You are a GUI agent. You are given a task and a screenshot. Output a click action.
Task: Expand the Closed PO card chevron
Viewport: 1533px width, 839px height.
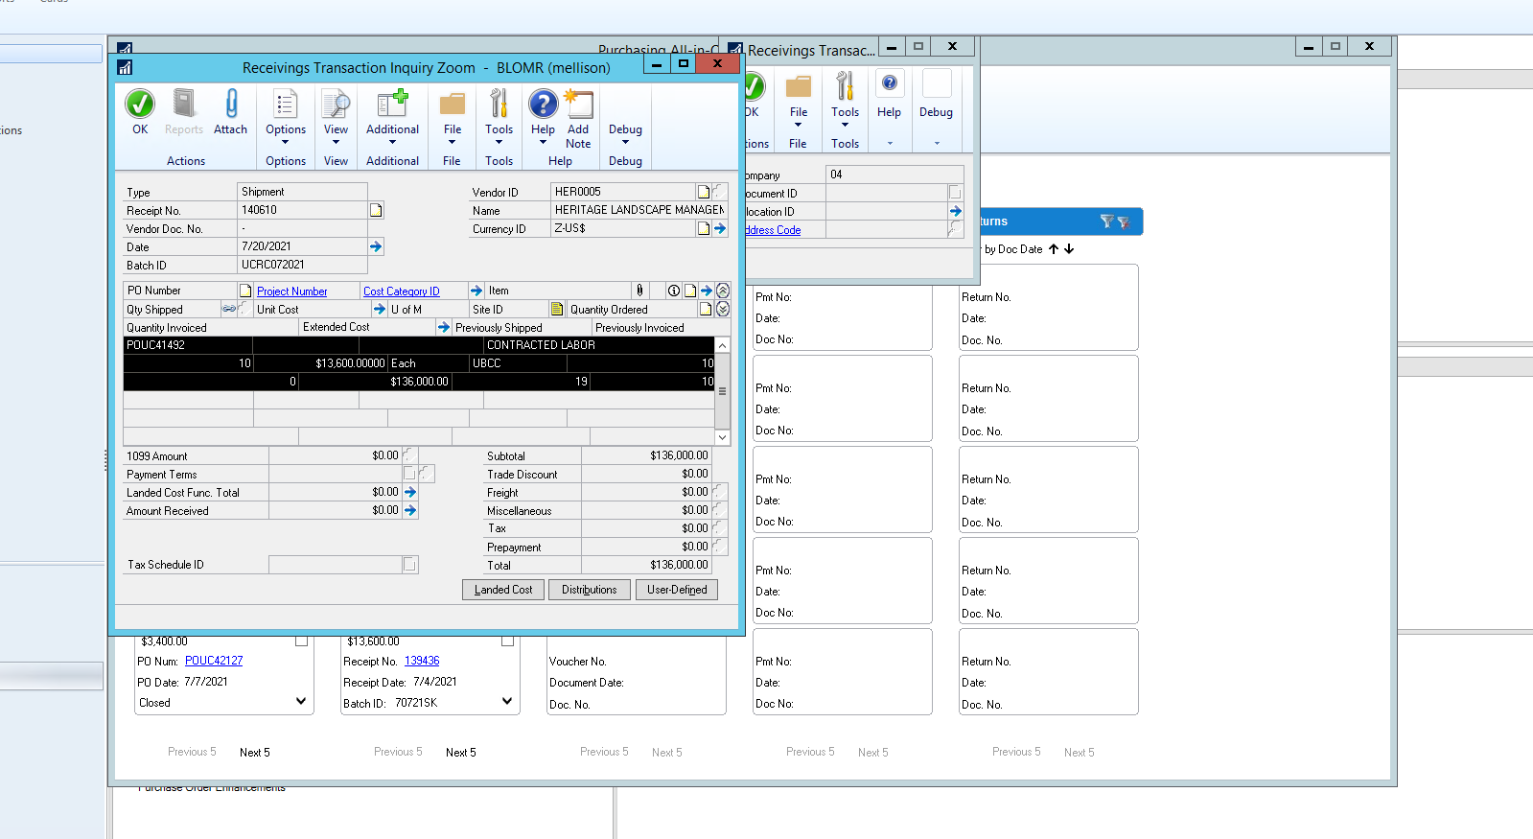(301, 701)
